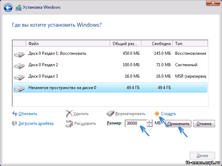This screenshot has height=166, width=222.
Task: Click drive icon for Диск 0 Раздел 3
Action: pyautogui.click(x=19, y=77)
